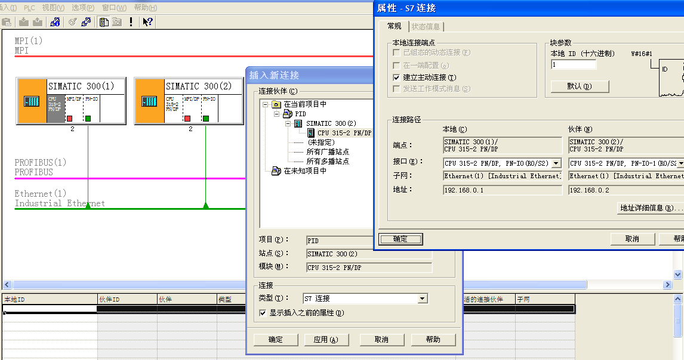Image resolution: width=684 pixels, height=360 pixels.
Task: Click the red MPI/DP port of SIMATIC 300(1)
Action: point(69,119)
